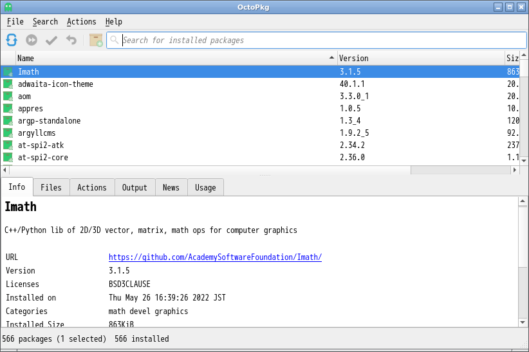The image size is (529, 352).
Task: Click the 566 installed status bar text
Action: [x=142, y=338]
